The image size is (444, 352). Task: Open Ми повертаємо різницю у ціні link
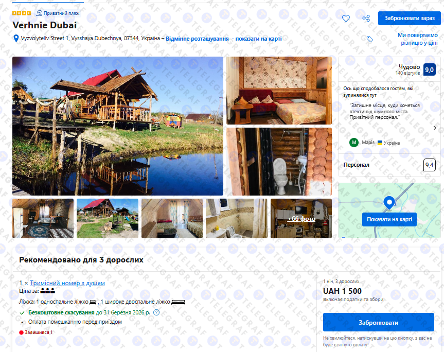[x=417, y=39]
